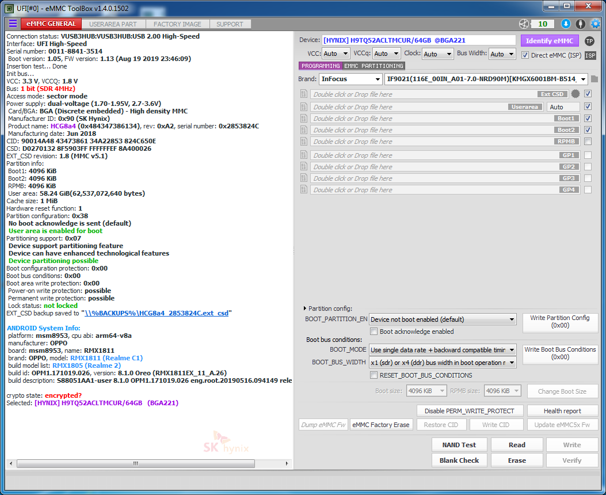This screenshot has width=606, height=495.
Task: Switch to the USERAREA PART tab
Action: pos(113,24)
